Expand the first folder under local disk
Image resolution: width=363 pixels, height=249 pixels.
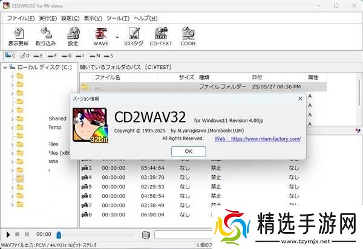click(x=12, y=76)
